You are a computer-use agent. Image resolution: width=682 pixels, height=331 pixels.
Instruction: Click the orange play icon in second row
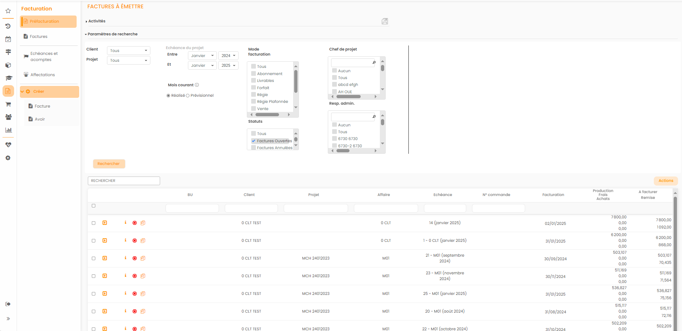tap(104, 241)
